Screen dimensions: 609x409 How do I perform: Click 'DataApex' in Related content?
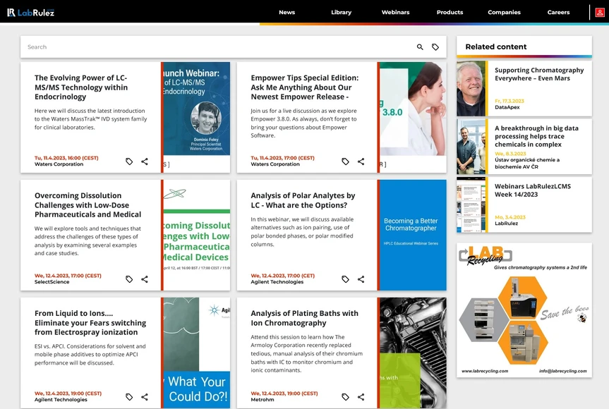click(x=507, y=107)
